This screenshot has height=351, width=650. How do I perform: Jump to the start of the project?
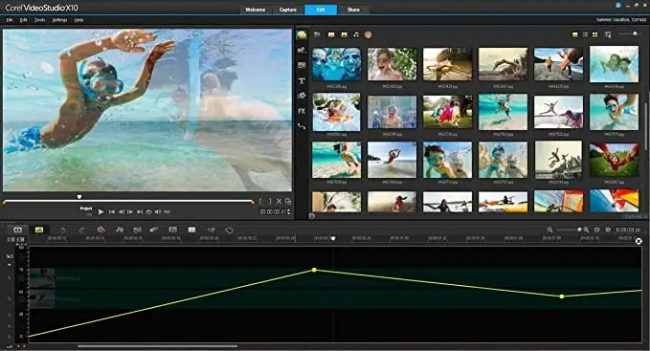(x=111, y=212)
